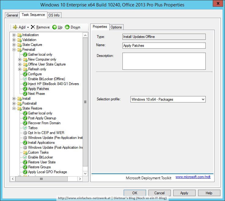Click the Custom Tasks folder icon

click(x=25, y=152)
